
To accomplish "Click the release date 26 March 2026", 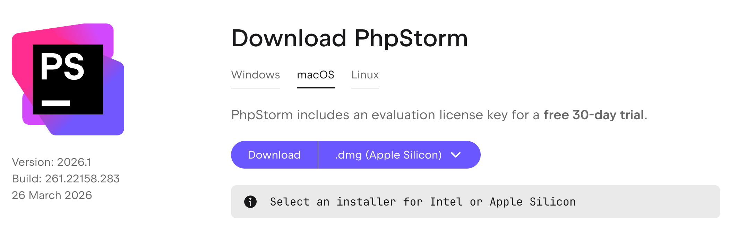I will [52, 195].
